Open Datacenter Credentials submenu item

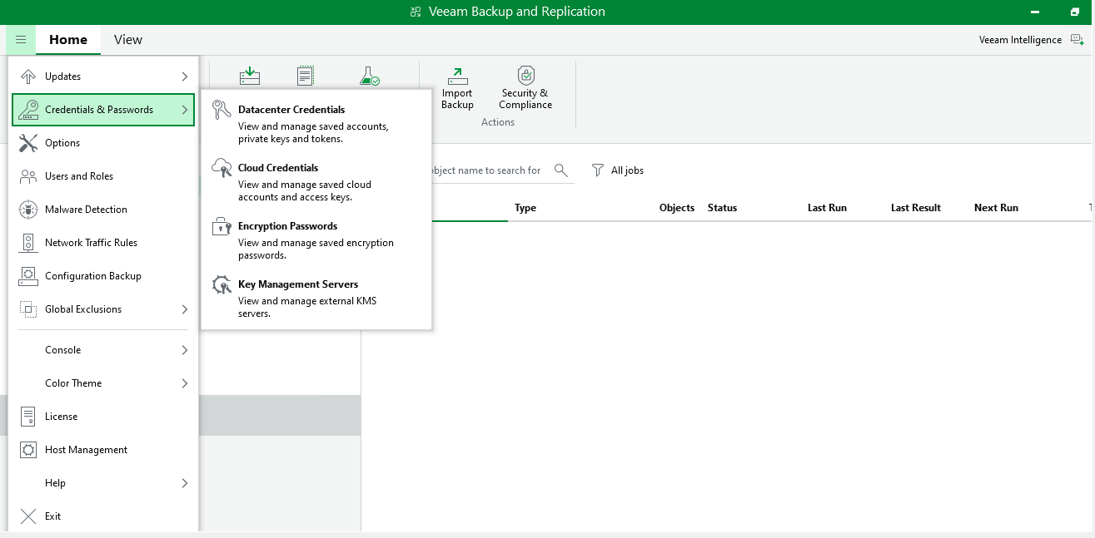pyautogui.click(x=316, y=123)
